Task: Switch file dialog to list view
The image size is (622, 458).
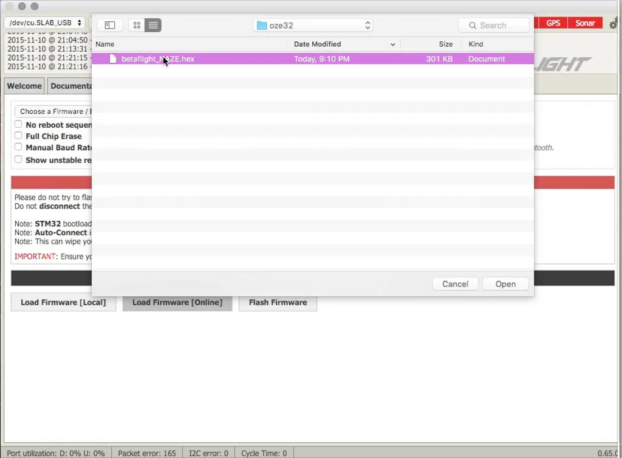Action: coord(153,26)
